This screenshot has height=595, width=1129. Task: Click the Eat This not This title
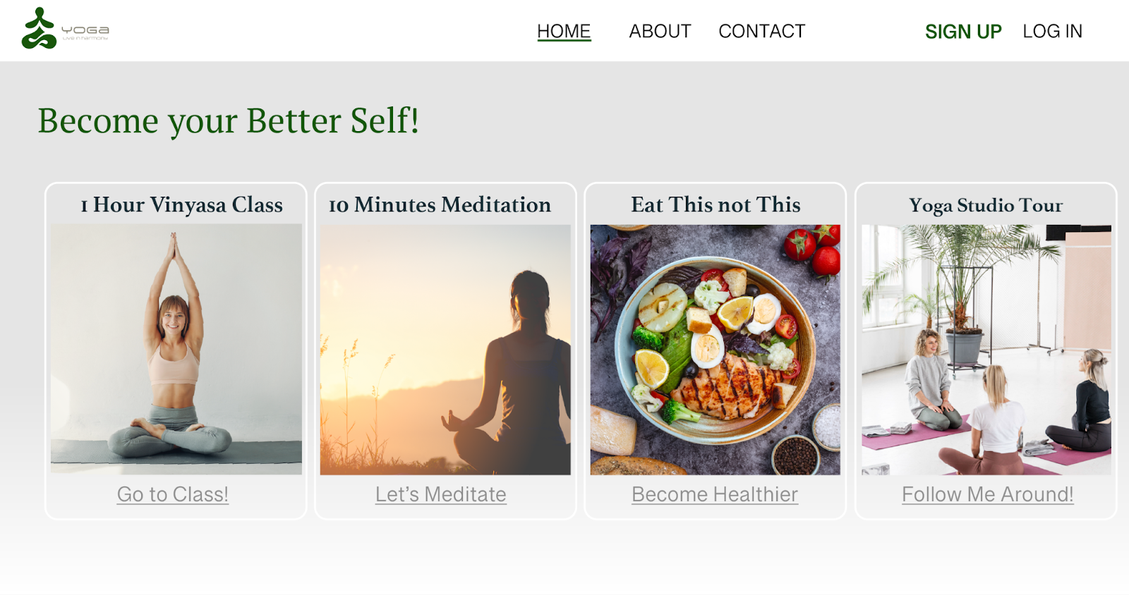click(x=716, y=205)
